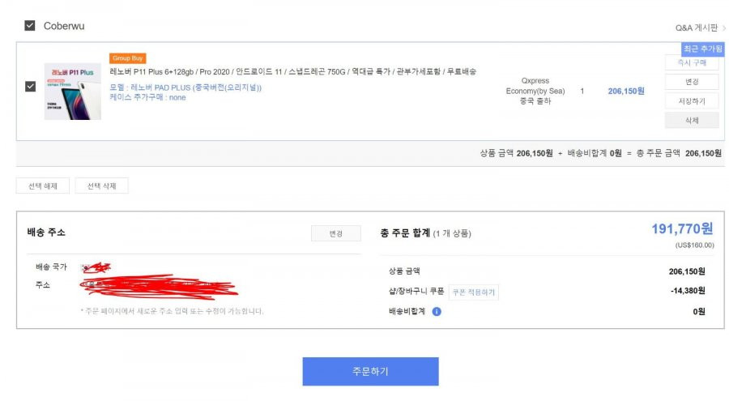The image size is (729, 401).
Task: Click the 즉시 구매 button
Action: pyautogui.click(x=692, y=62)
